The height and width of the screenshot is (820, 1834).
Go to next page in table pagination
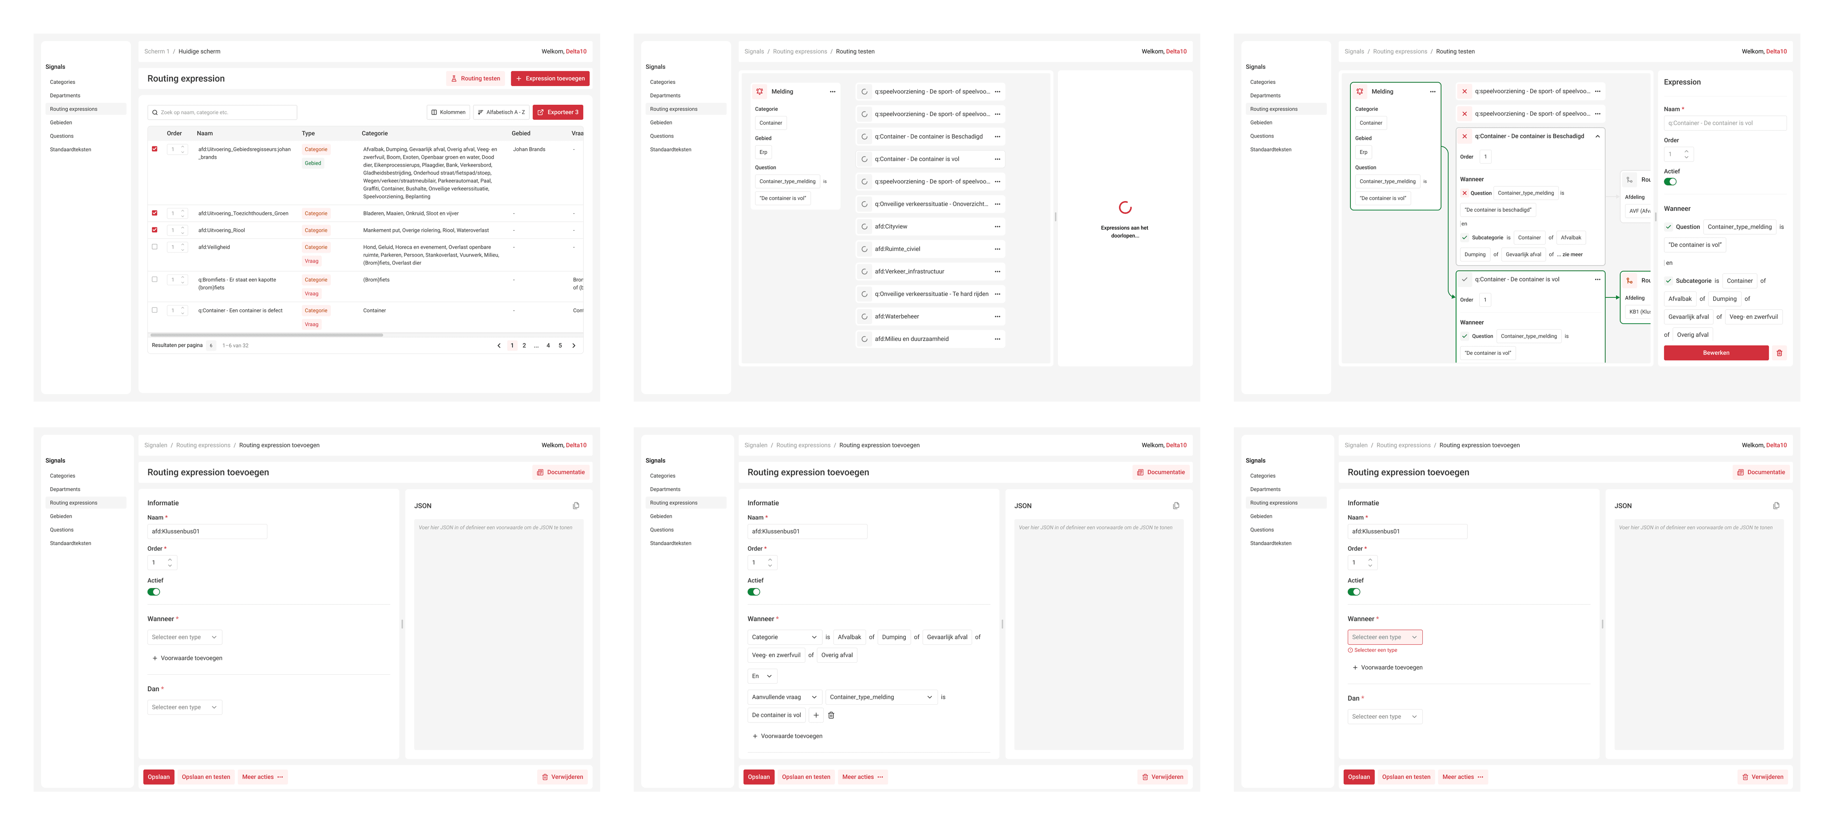(x=574, y=345)
